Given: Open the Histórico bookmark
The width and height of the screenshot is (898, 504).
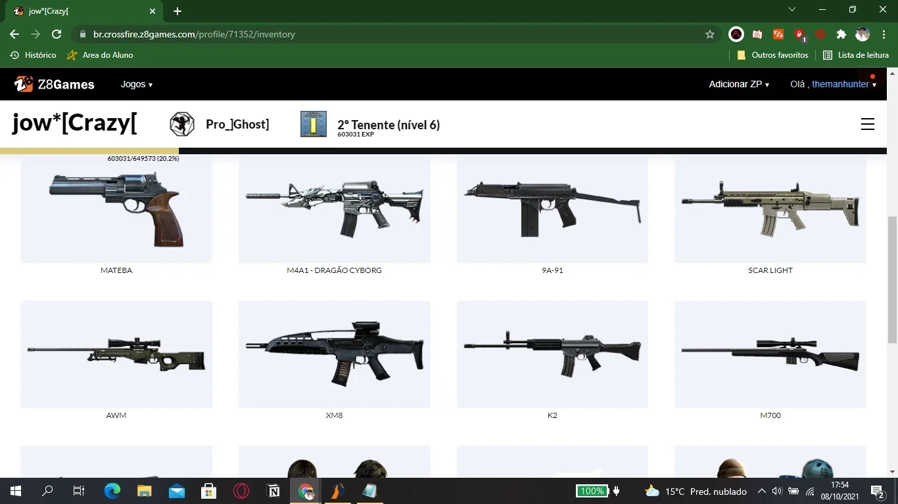Looking at the screenshot, I should click(34, 55).
